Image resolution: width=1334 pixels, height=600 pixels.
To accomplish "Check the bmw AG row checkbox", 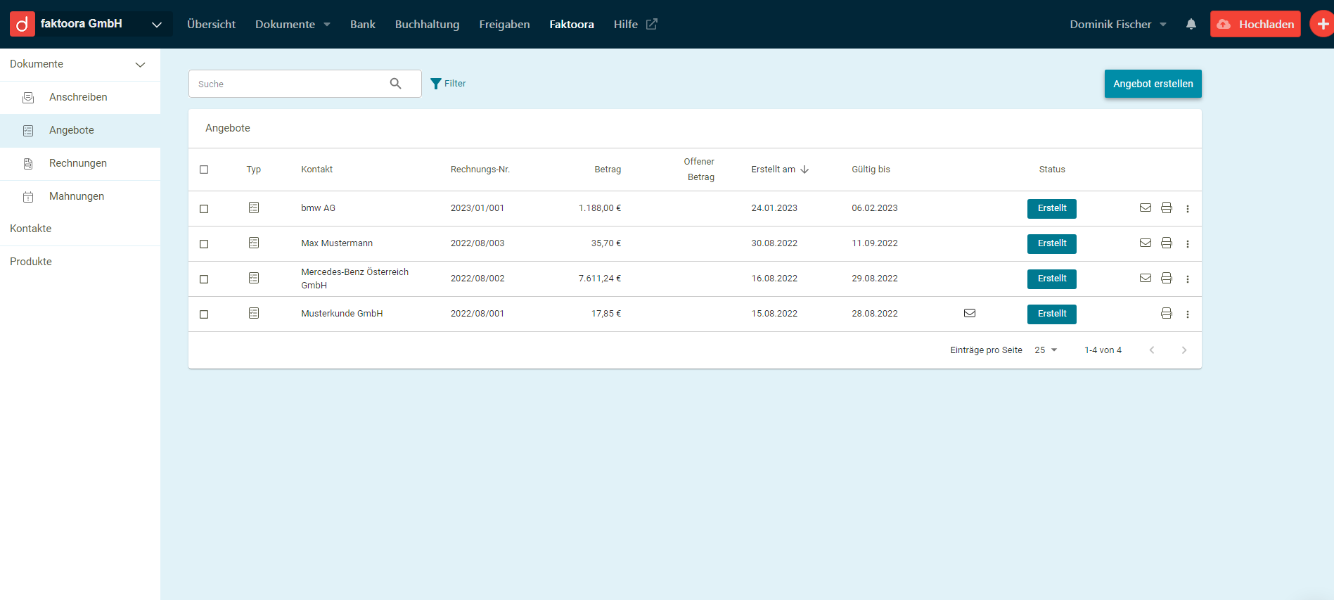I will tap(204, 209).
